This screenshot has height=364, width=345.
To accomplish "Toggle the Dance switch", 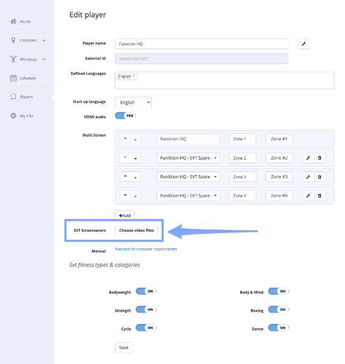I will [x=278, y=328].
